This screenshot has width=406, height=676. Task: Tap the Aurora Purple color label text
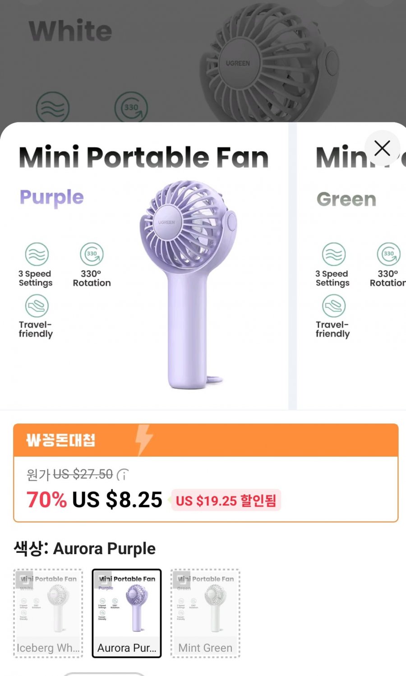[x=104, y=549]
